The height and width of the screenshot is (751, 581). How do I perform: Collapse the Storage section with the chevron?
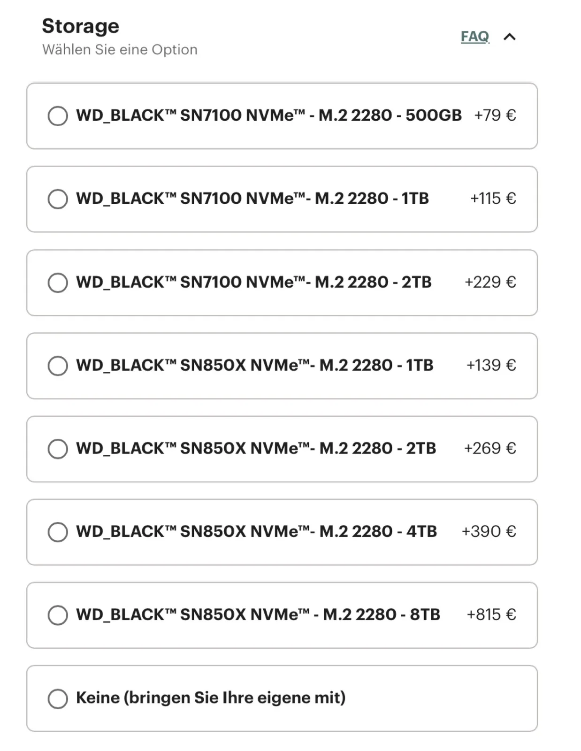510,37
